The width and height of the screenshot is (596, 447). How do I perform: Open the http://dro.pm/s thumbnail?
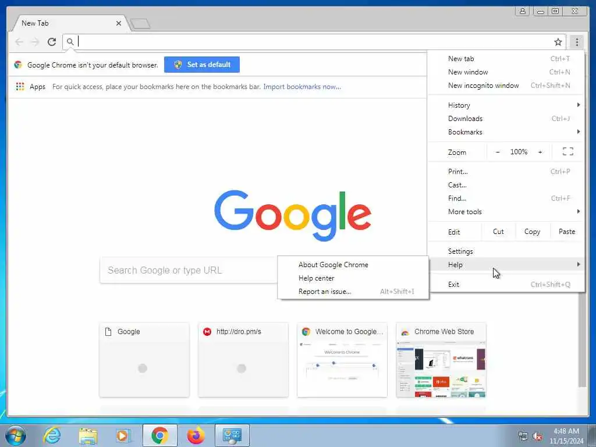[243, 360]
